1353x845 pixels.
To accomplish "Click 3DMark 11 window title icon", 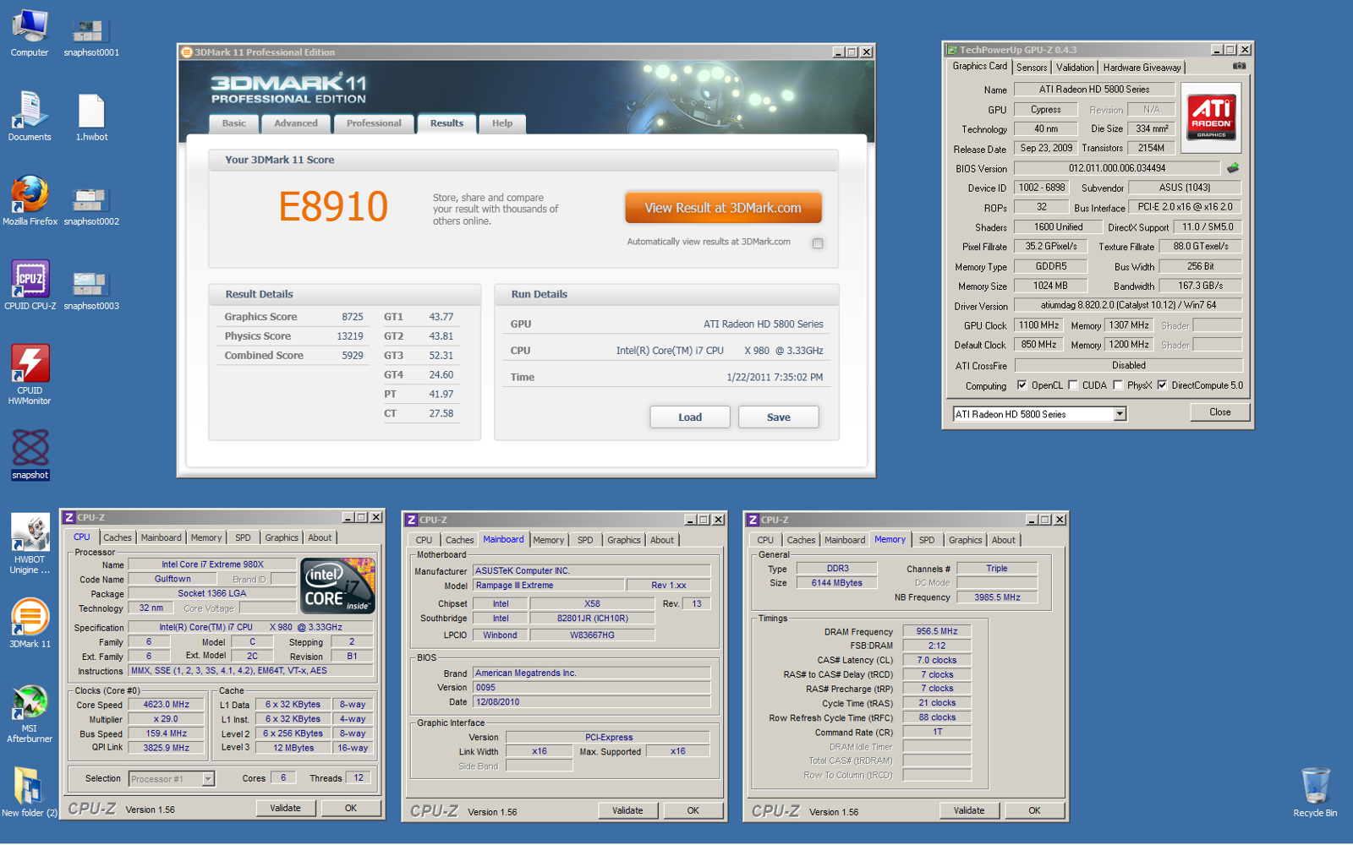I will (186, 52).
